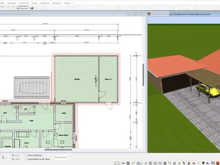Minimize the 2D floor plan window
Image resolution: width=220 pixels, height=165 pixels.
[x=129, y=14]
